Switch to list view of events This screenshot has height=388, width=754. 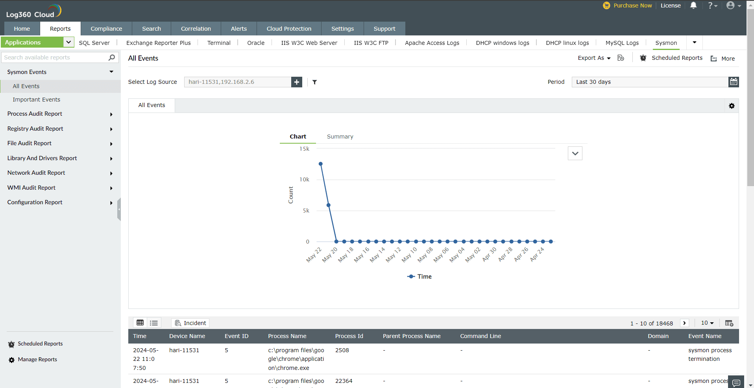point(153,323)
